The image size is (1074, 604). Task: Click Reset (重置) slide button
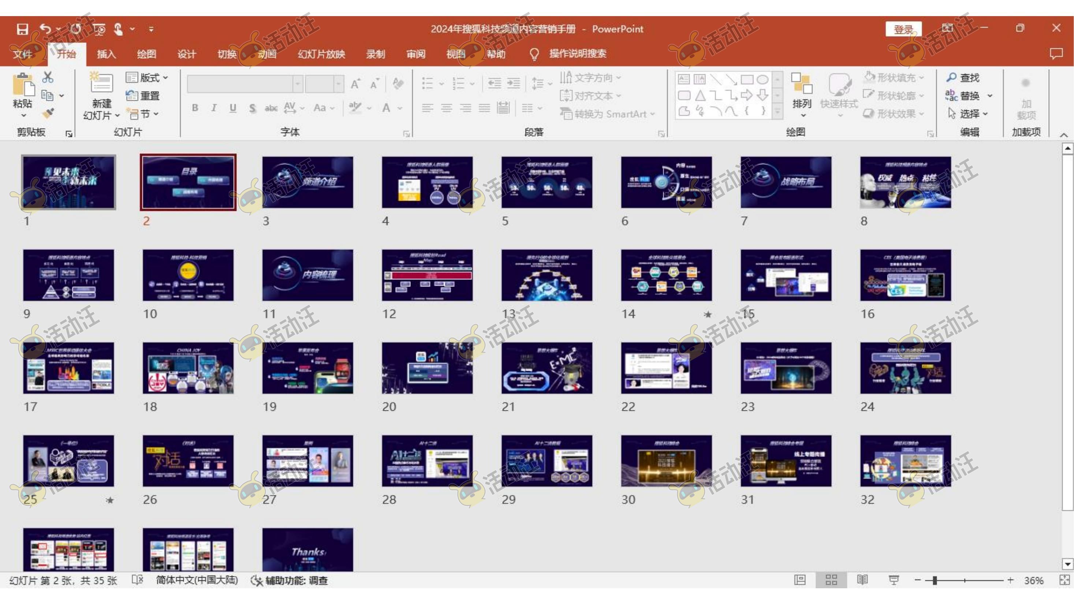pyautogui.click(x=143, y=96)
